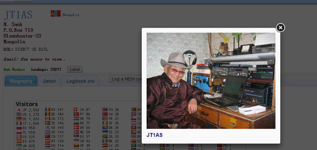The image size is (317, 150).
Task: Click the Norway flag in Visitors
Action: [x=76, y=132]
